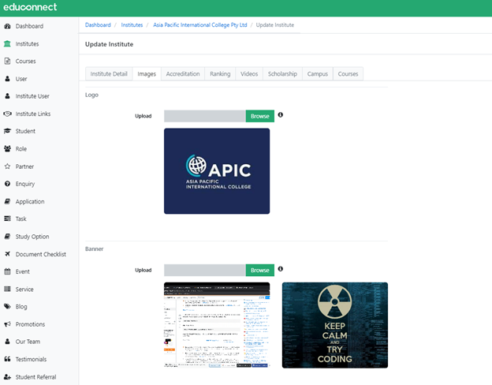Open Student sidebar item

click(25, 131)
